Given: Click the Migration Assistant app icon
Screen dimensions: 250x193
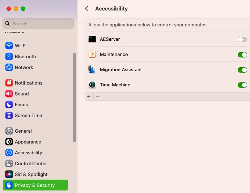Looking at the screenshot, I should (92, 70).
